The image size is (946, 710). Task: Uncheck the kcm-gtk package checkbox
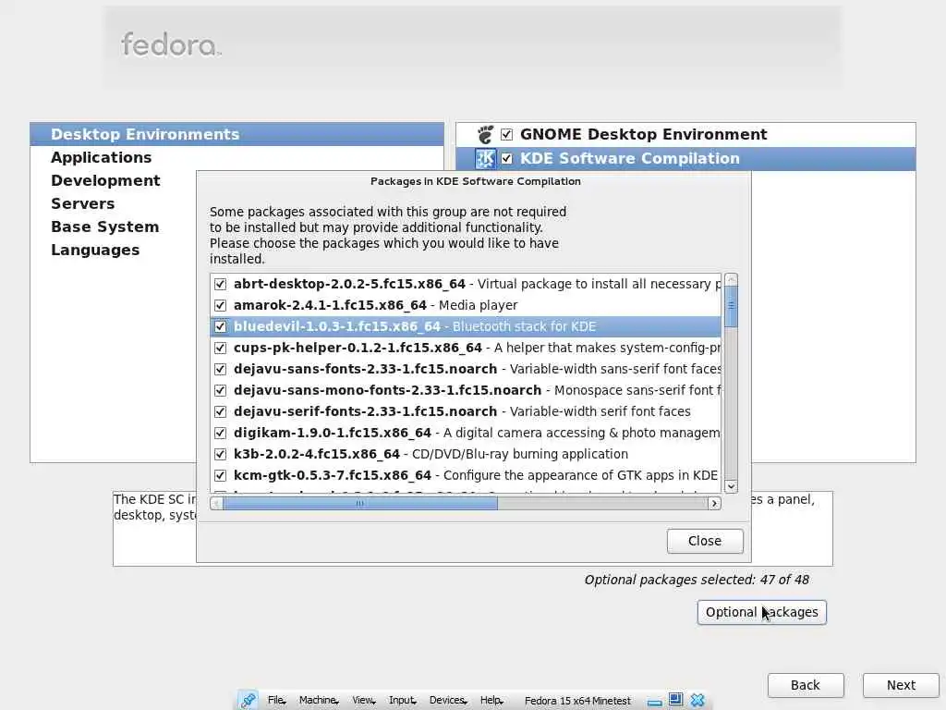pyautogui.click(x=220, y=475)
